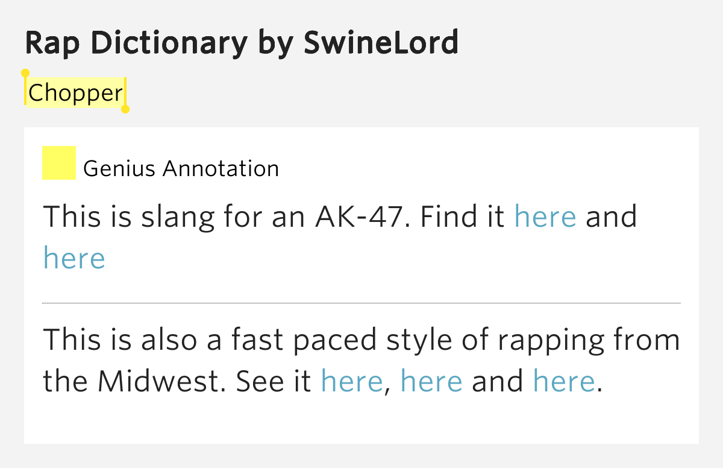
Task: Visit the last "here" link before the period
Action: click(564, 381)
